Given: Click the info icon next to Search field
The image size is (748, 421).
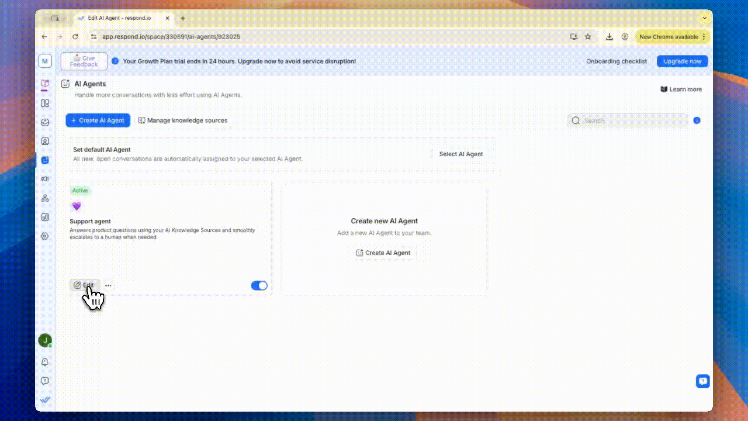Looking at the screenshot, I should coord(697,120).
